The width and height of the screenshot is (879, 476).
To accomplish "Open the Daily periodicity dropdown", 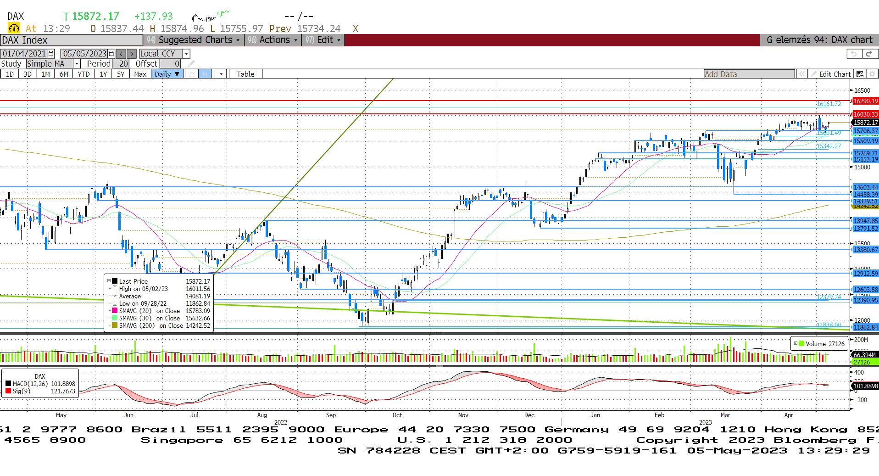I will pos(168,74).
